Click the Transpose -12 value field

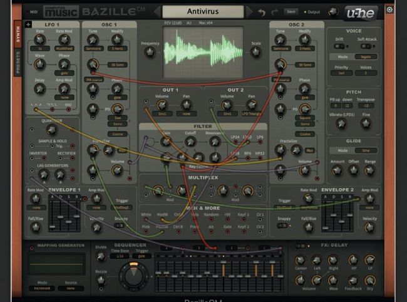point(366,106)
